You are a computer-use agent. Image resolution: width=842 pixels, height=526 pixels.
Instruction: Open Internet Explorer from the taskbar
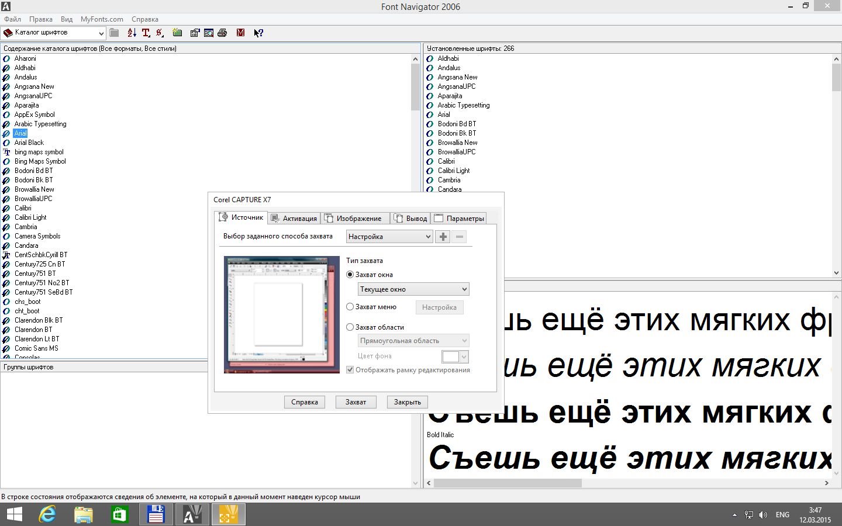click(x=47, y=514)
